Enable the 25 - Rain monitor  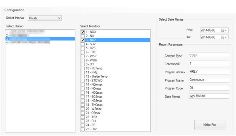click(83, 129)
